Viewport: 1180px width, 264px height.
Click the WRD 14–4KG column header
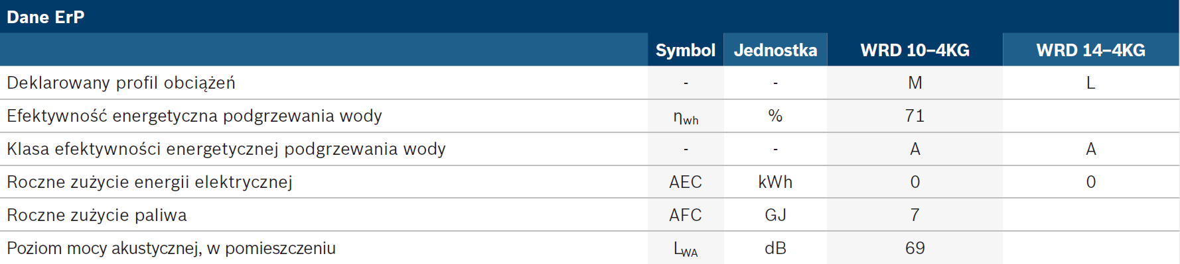pyautogui.click(x=1090, y=50)
